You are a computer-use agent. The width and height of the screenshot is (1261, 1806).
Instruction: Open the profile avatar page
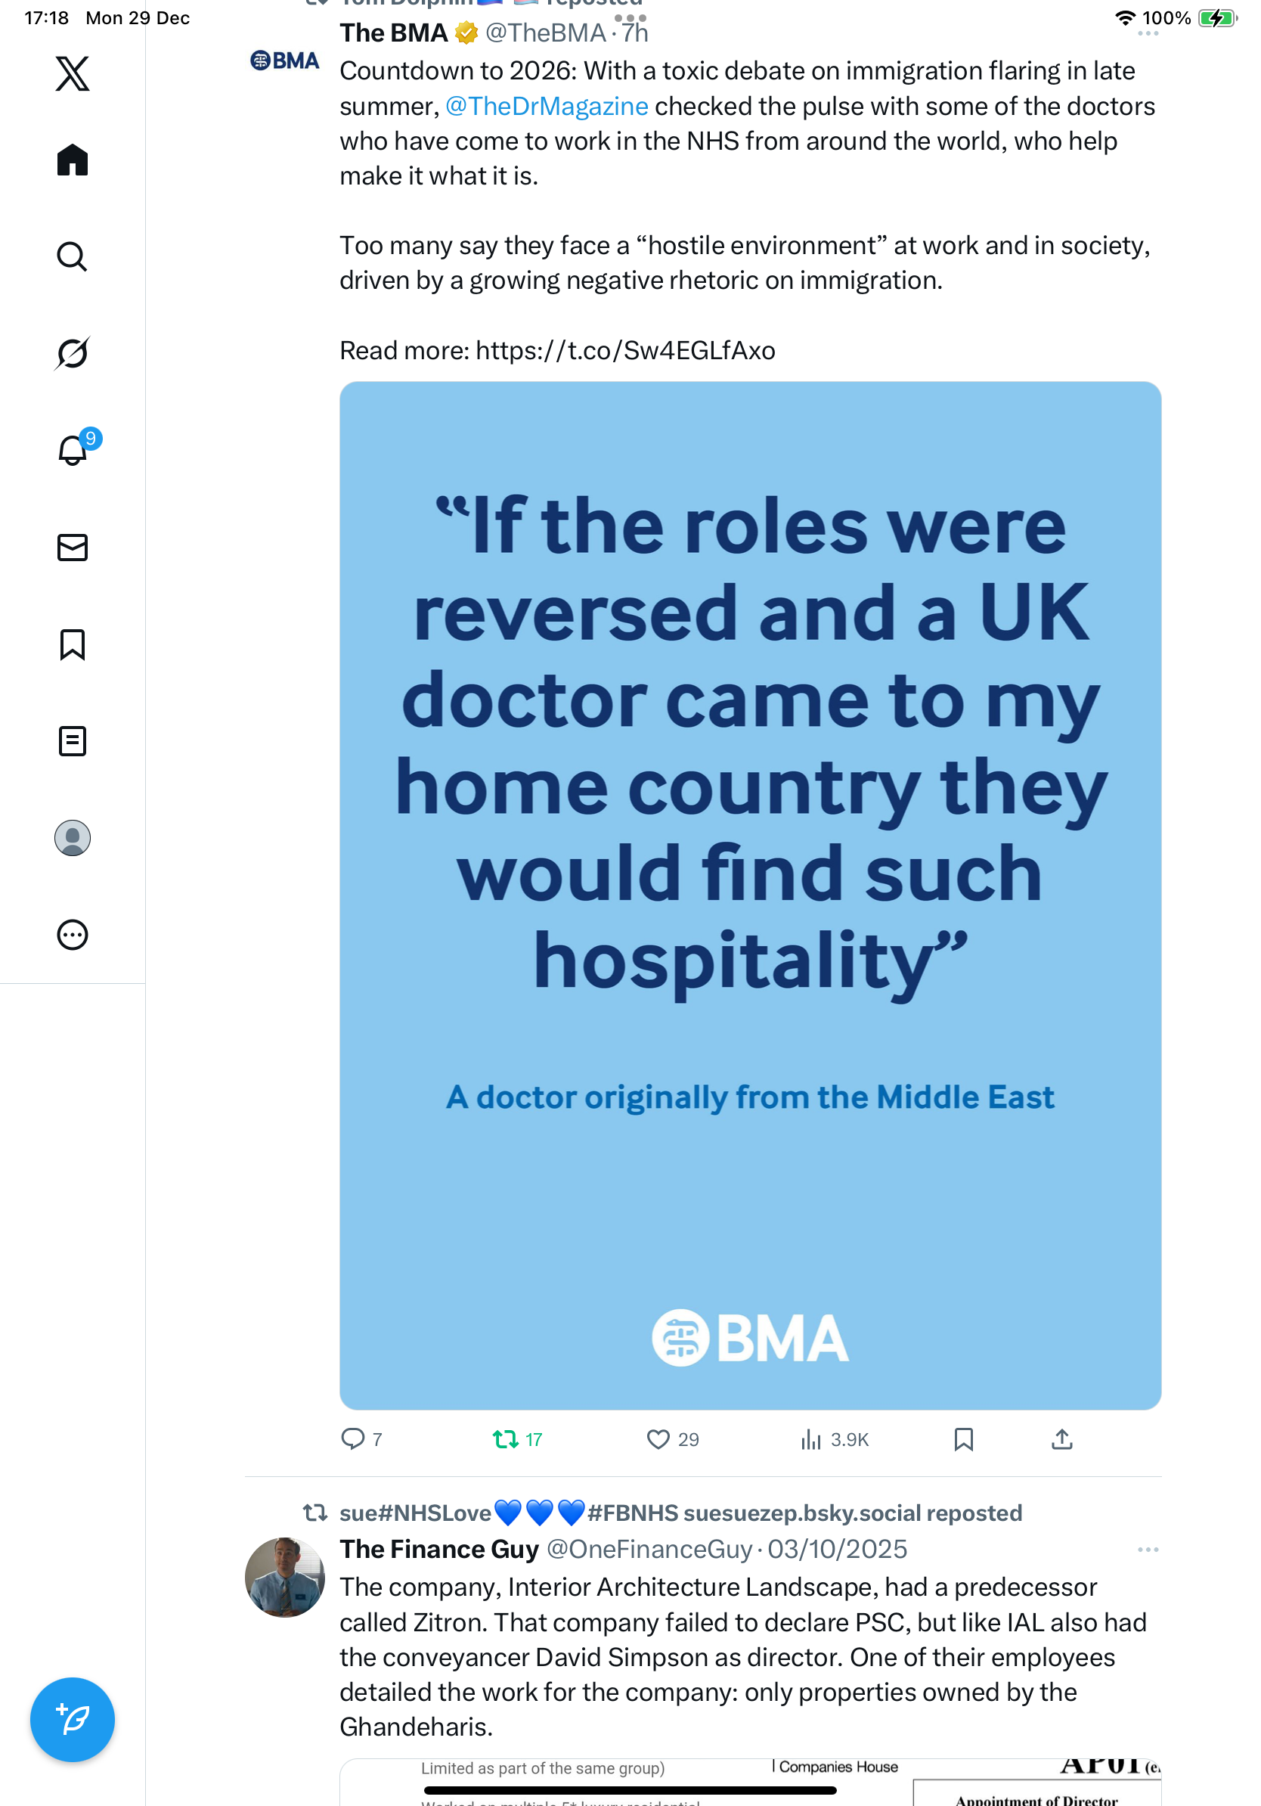[x=73, y=838]
